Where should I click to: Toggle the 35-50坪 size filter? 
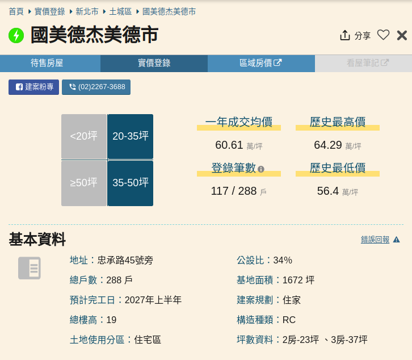coord(131,183)
